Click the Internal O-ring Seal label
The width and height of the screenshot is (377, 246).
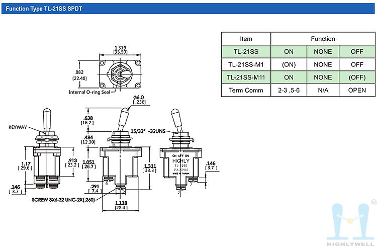[91, 93]
